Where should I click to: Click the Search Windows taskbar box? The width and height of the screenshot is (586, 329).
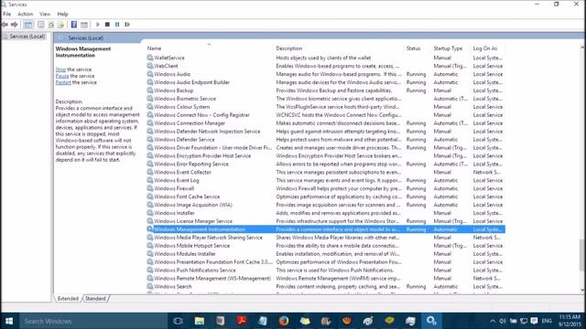tap(93, 321)
